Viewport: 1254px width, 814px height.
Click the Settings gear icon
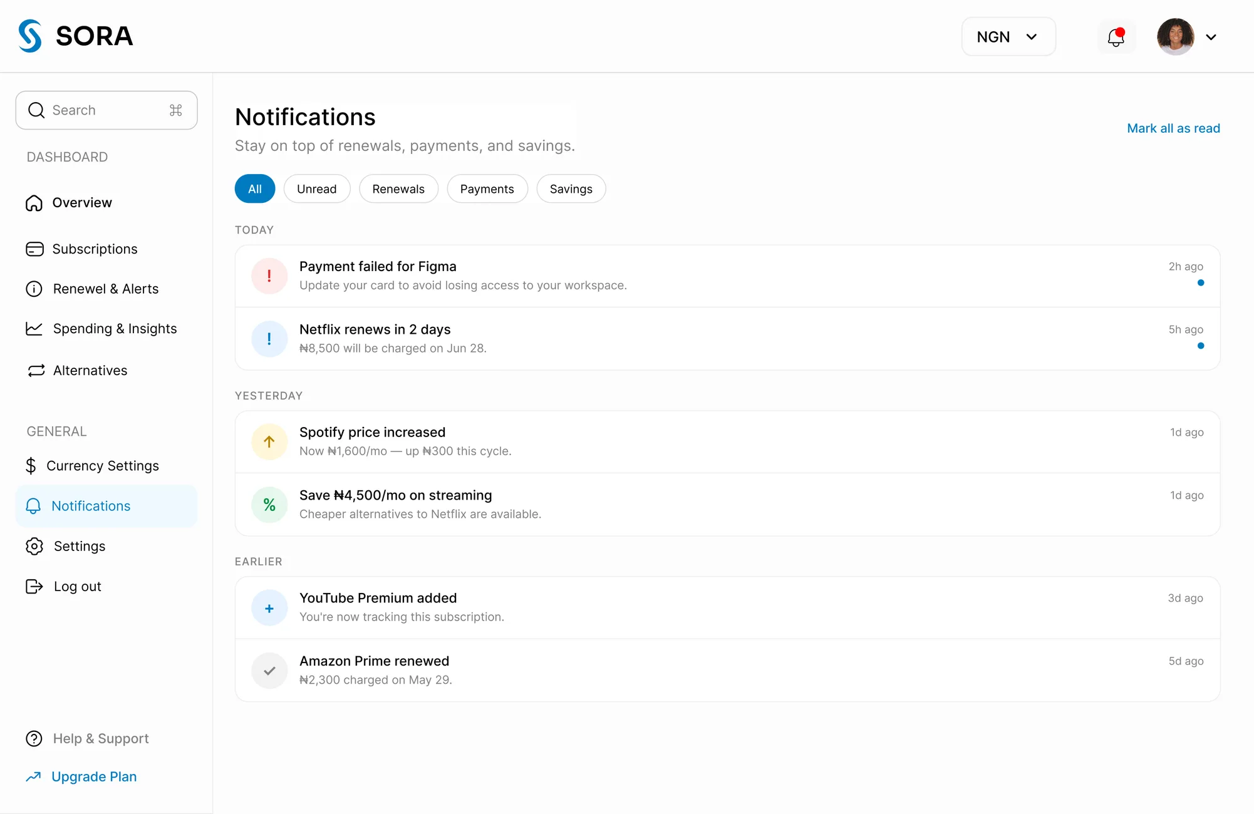point(34,546)
